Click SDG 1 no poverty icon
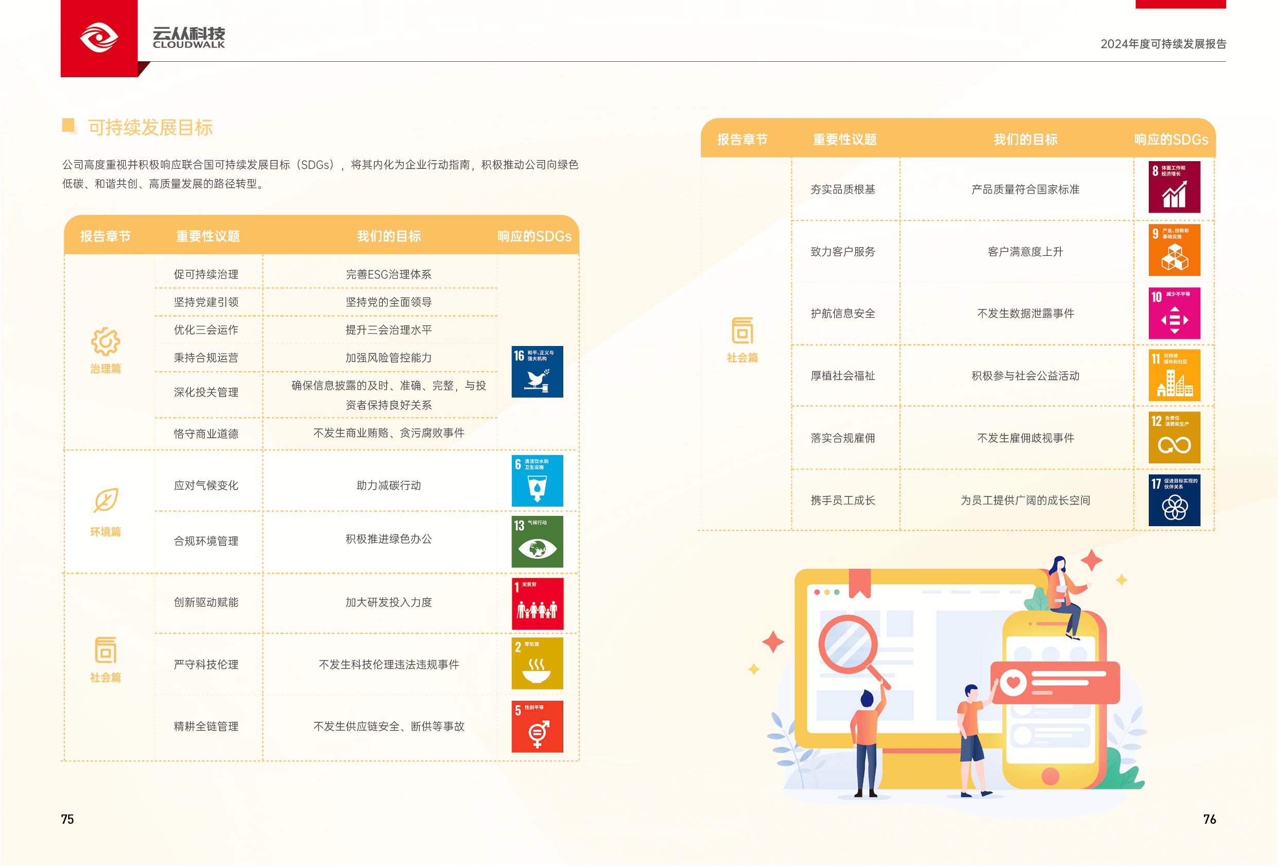This screenshot has height=867, width=1278. pyautogui.click(x=537, y=603)
